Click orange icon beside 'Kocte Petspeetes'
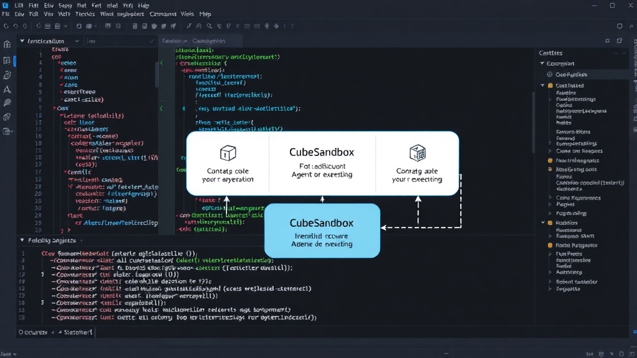Screen dimensions: 637x358 click(x=550, y=245)
